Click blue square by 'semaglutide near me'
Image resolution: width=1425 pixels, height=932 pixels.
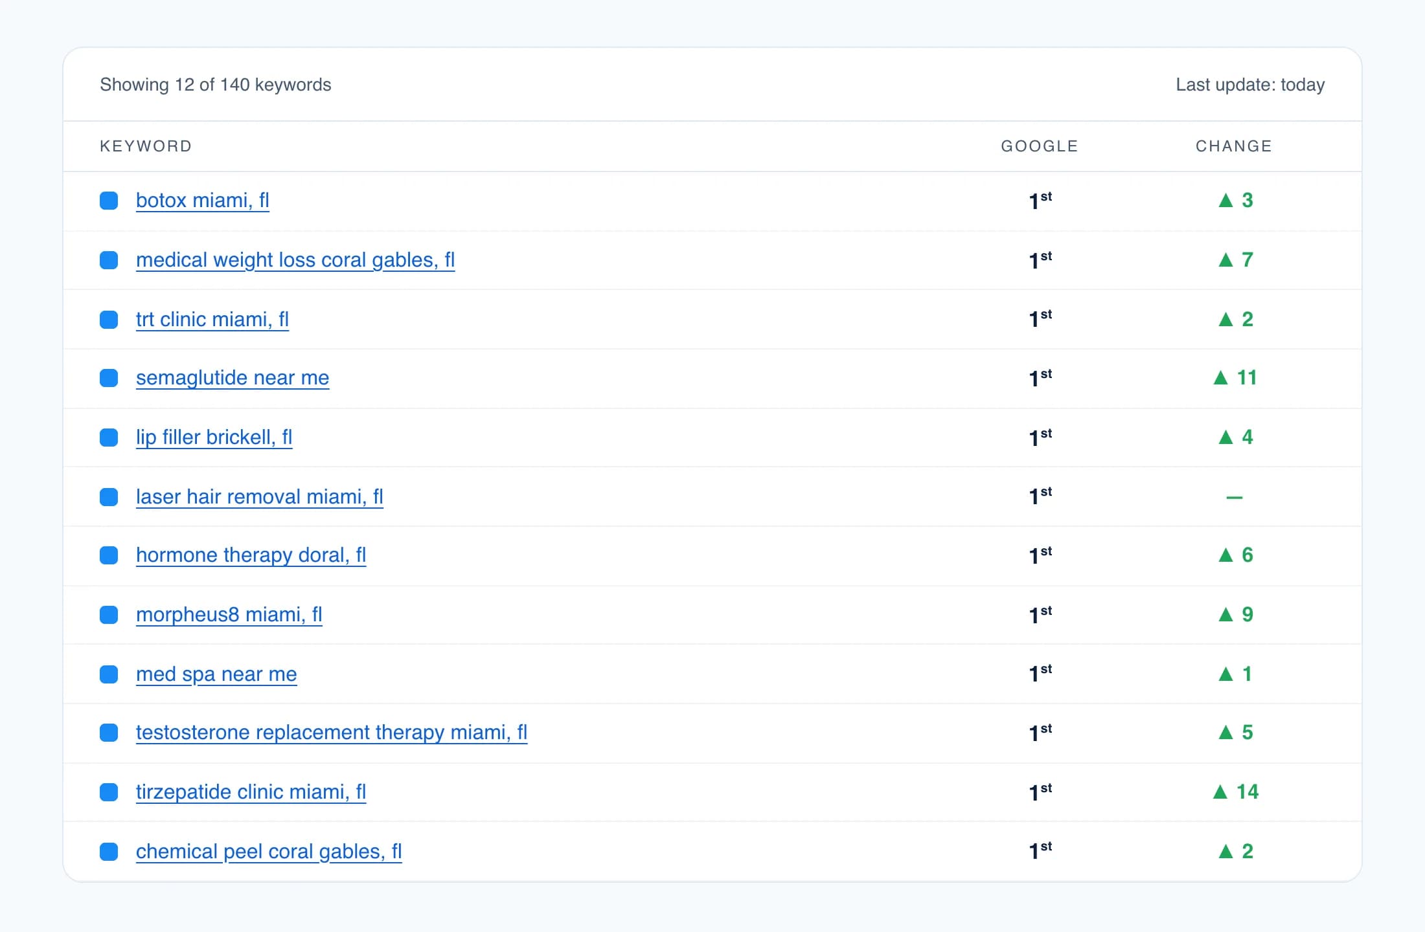coord(109,378)
